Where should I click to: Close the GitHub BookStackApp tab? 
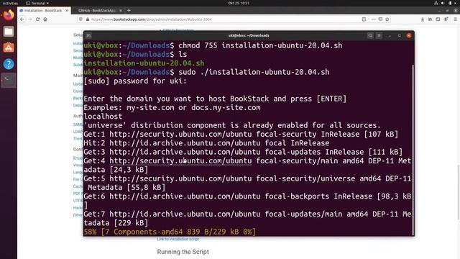(121, 10)
